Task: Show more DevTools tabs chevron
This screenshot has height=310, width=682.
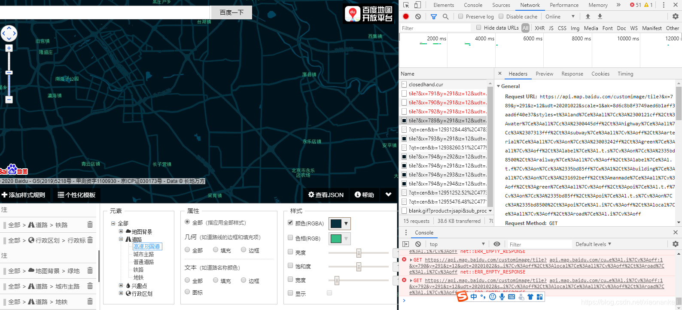Action: (x=618, y=5)
